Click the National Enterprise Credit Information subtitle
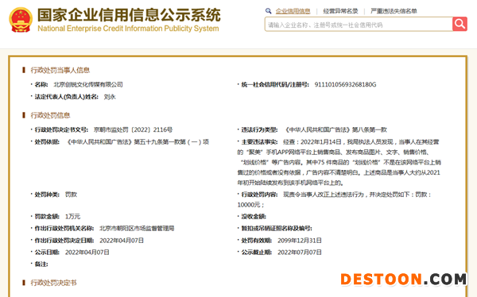477x297 pixels. (x=128, y=29)
